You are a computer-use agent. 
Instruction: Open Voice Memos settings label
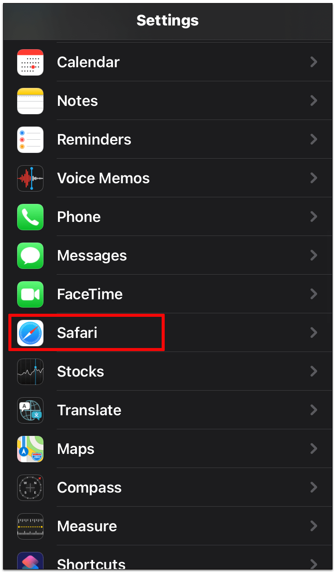tap(103, 178)
